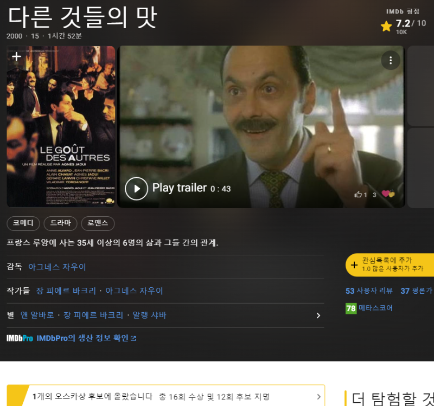Add to watchlist with 관심목록에 추가 button
The height and width of the screenshot is (406, 434).
[390, 265]
